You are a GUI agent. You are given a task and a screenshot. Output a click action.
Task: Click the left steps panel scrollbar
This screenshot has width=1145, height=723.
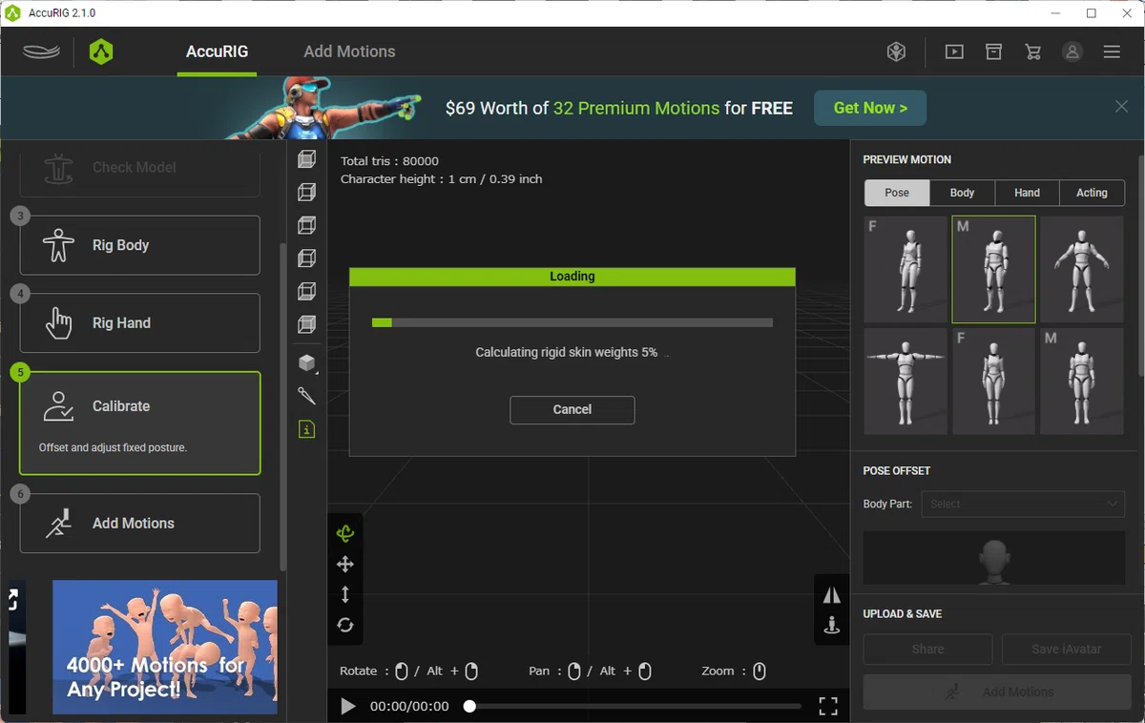(x=282, y=405)
